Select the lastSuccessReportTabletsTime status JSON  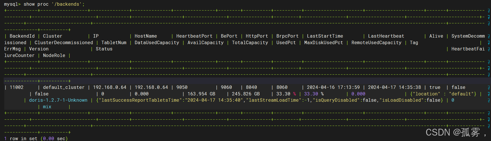click(269, 100)
